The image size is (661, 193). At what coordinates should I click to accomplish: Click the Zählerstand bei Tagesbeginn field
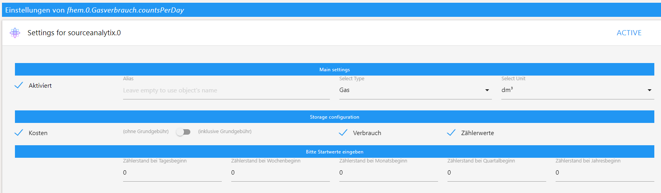tap(172, 173)
